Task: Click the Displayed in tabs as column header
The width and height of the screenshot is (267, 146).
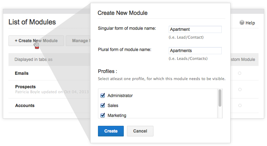Action: [34, 60]
